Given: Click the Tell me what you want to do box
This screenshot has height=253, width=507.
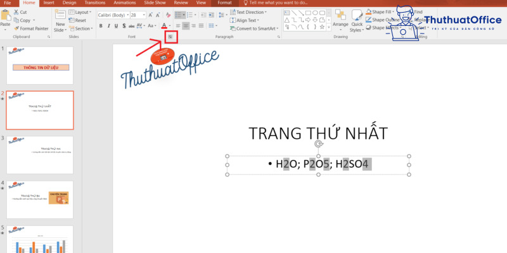Looking at the screenshot, I should coord(275,3).
